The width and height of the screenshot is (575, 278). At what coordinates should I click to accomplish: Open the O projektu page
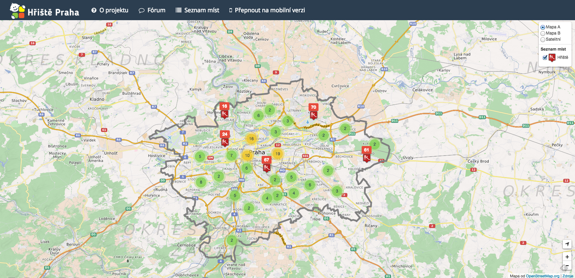click(x=110, y=10)
